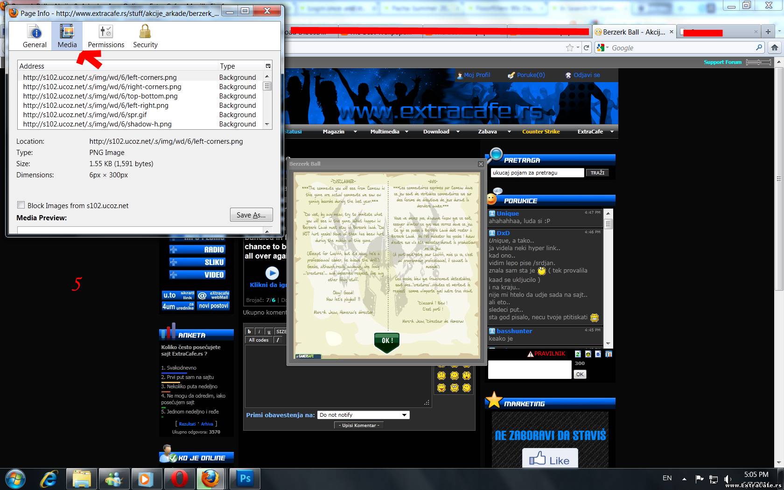Viewport: 784px width, 490px height.
Task: Go to the Firefox home page icon
Action: pyautogui.click(x=774, y=48)
